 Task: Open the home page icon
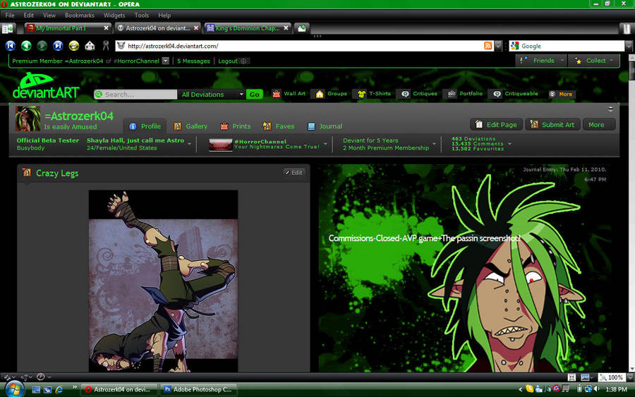90,46
